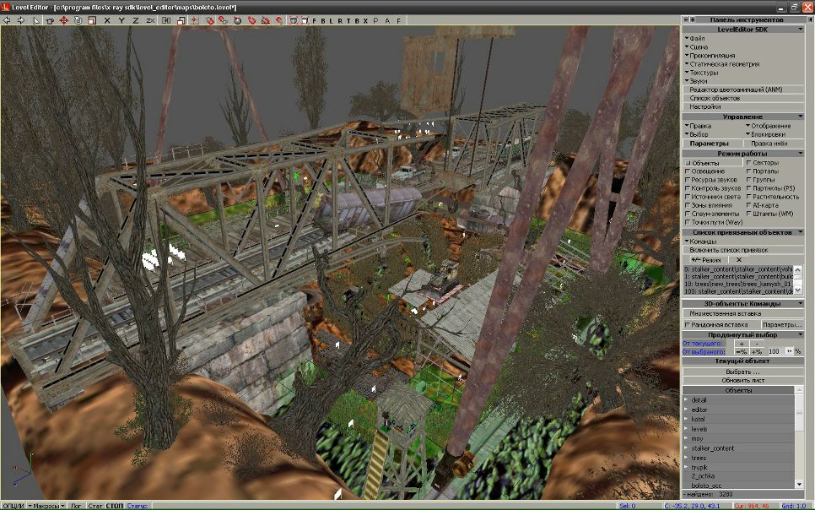Image resolution: width=815 pixels, height=510 pixels.
Task: Click the redo right-arrow toolbar icon
Action: (19, 19)
